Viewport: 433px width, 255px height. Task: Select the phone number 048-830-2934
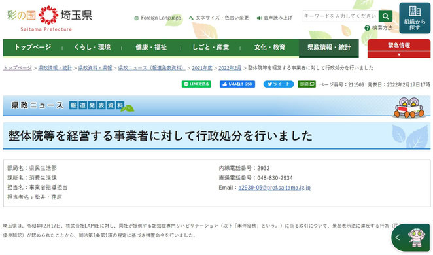click(275, 178)
